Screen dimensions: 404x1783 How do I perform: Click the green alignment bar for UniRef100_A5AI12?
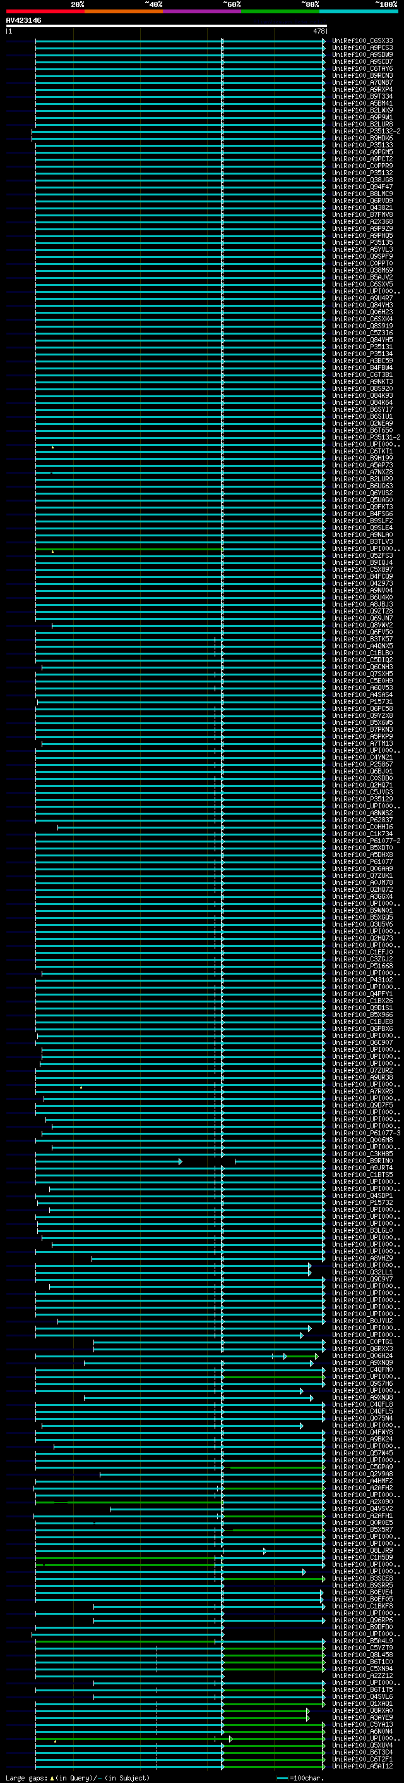[x=273, y=1767]
